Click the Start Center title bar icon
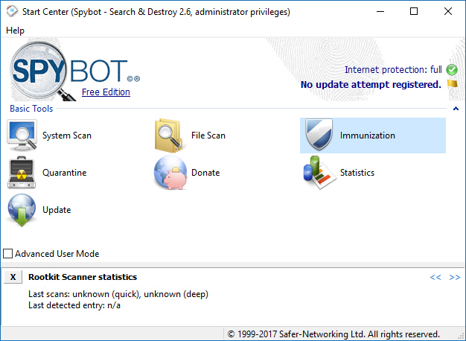 pos(12,11)
